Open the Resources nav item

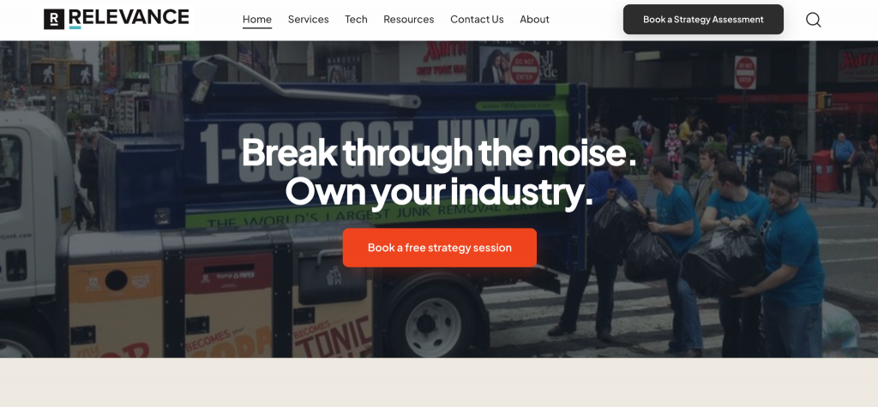tap(409, 19)
